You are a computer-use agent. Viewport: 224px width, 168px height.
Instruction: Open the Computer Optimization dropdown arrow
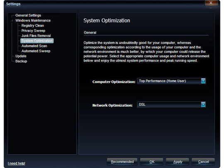coord(203,81)
